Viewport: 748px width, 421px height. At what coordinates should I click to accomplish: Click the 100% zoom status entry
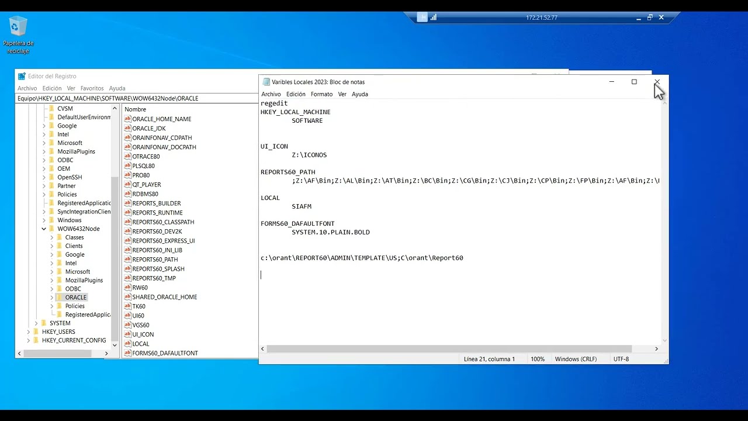pos(537,359)
